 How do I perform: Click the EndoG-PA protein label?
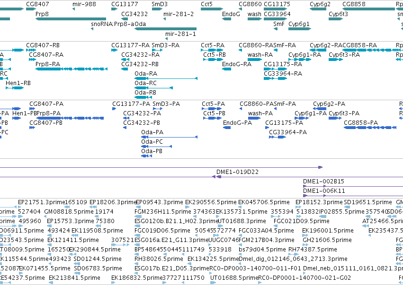tap(237, 122)
